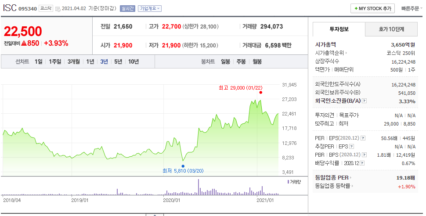Click the arrow icon beside 동일업종 PER
Screen dimensions: 426x216
(351, 178)
